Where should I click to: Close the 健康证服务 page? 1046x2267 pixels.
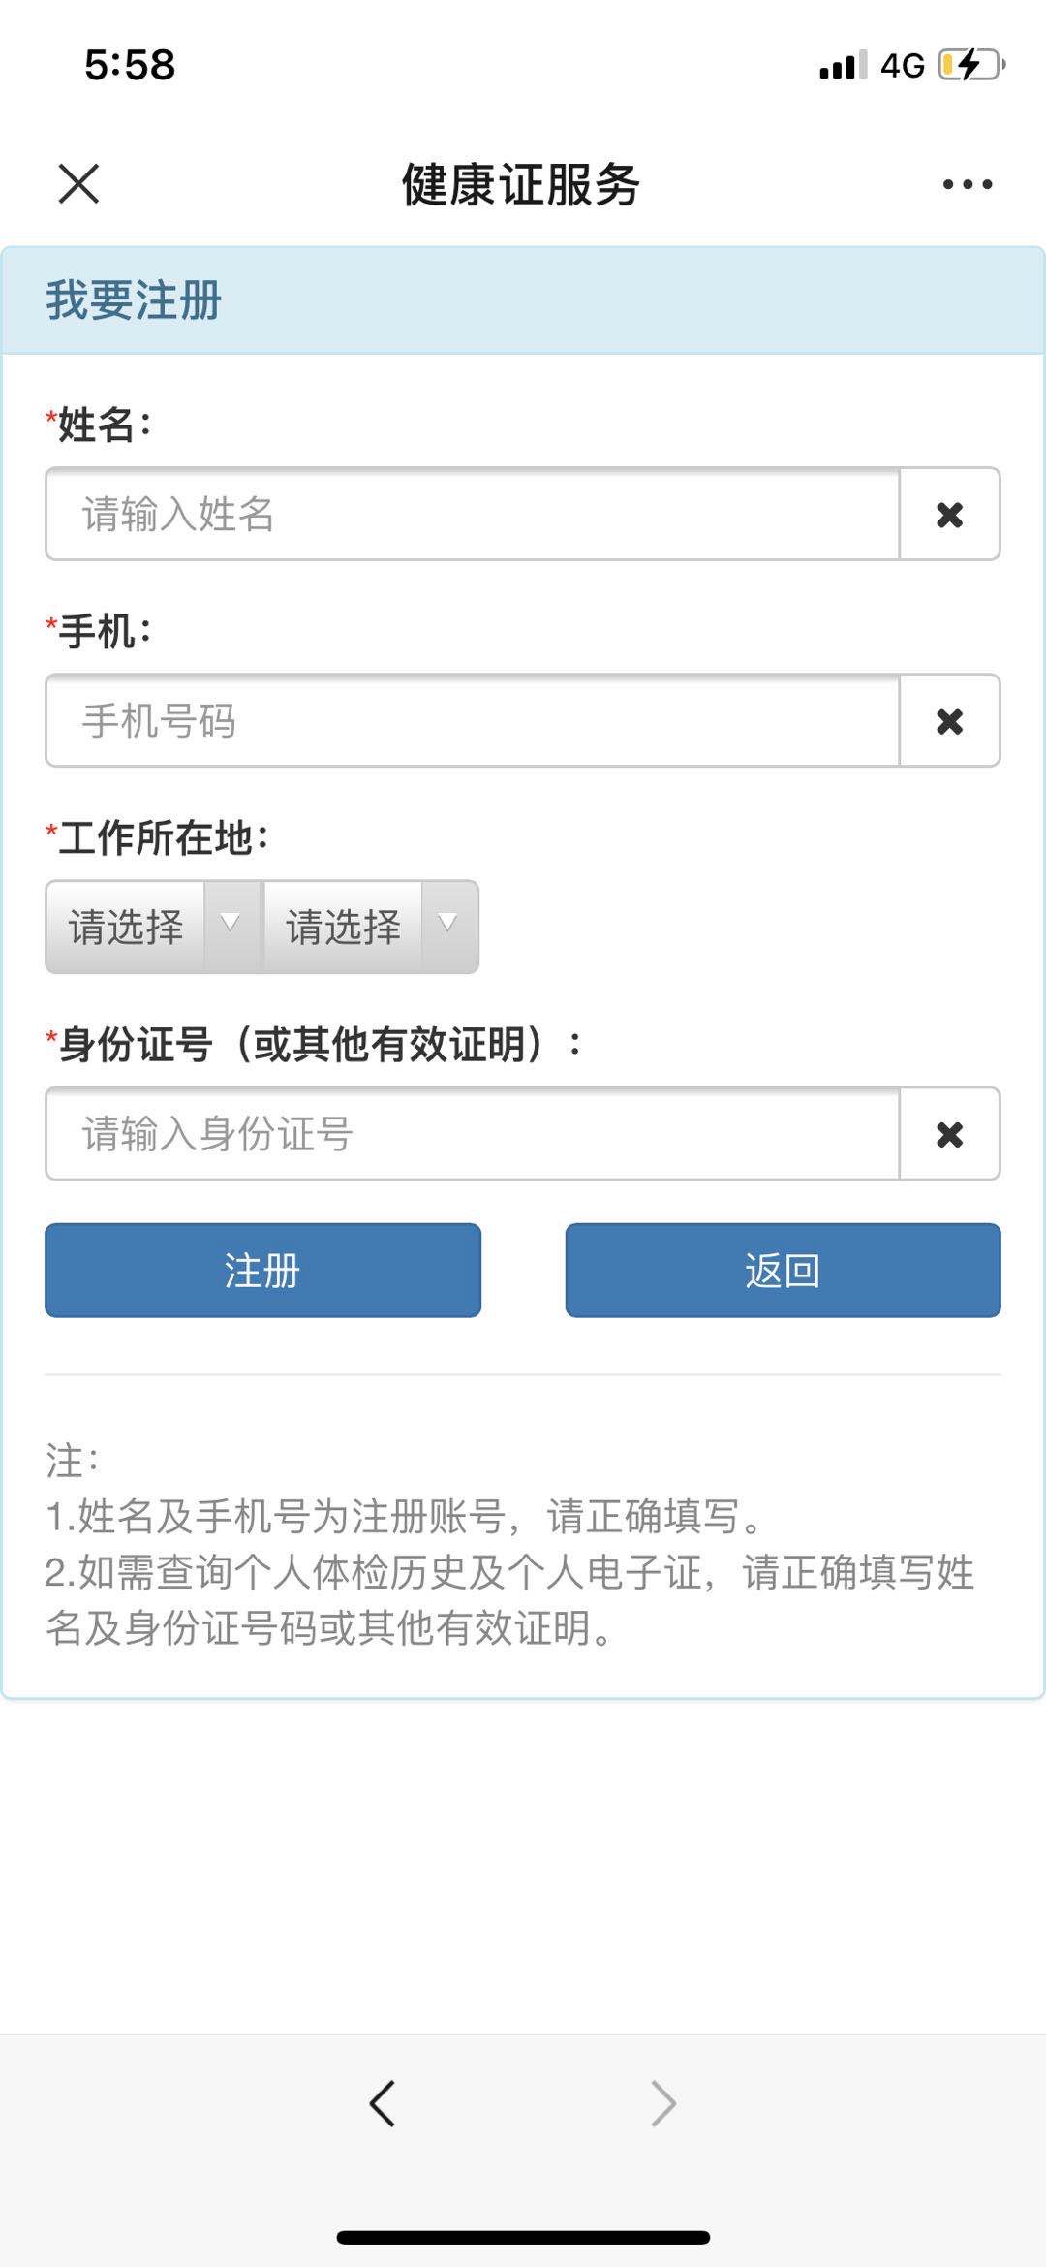[x=78, y=184]
